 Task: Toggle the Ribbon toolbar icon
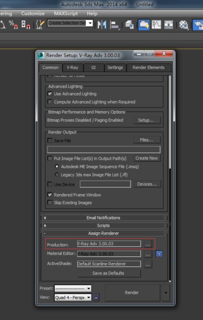pos(144,25)
